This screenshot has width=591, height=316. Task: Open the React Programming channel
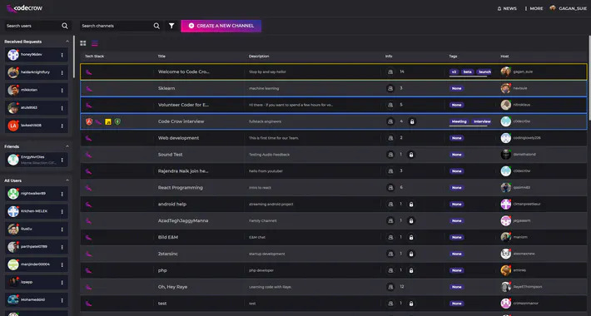point(334,188)
